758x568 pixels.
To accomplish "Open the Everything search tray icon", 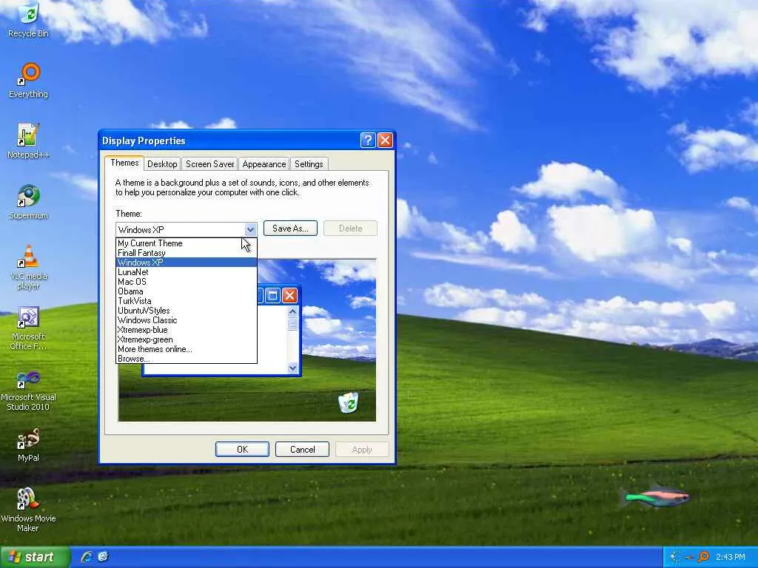I will point(704,557).
